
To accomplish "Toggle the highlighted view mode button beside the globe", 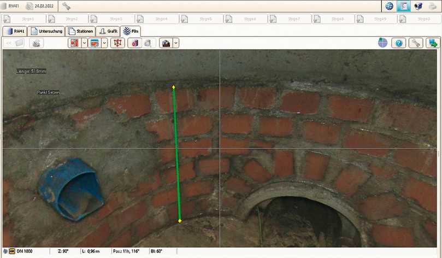I will [x=403, y=7].
